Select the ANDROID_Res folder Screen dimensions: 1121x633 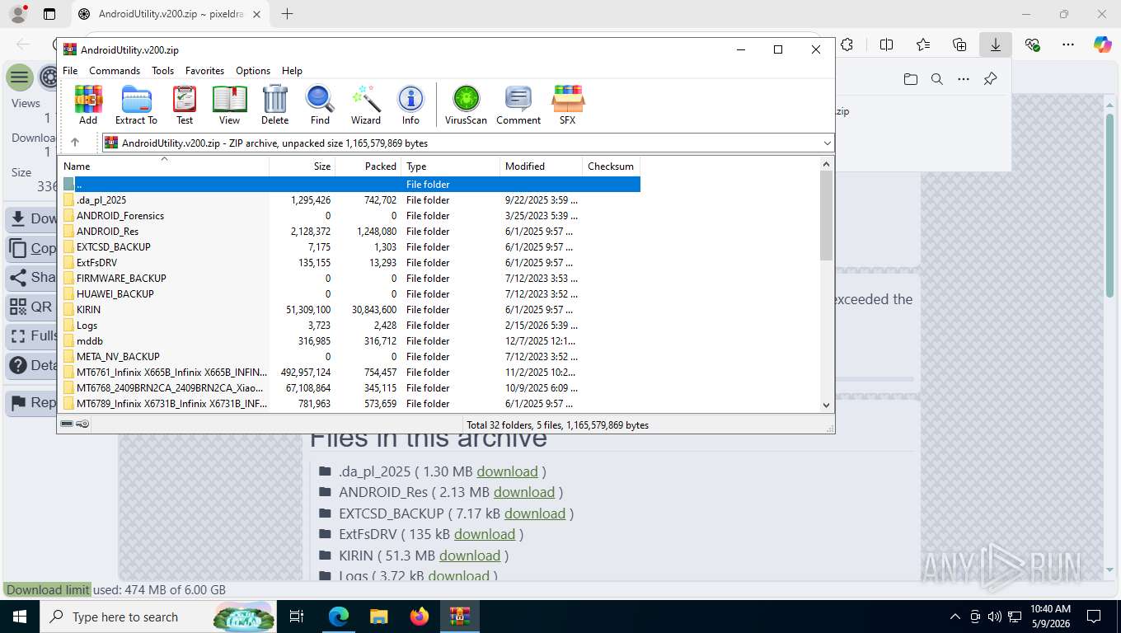(350, 232)
